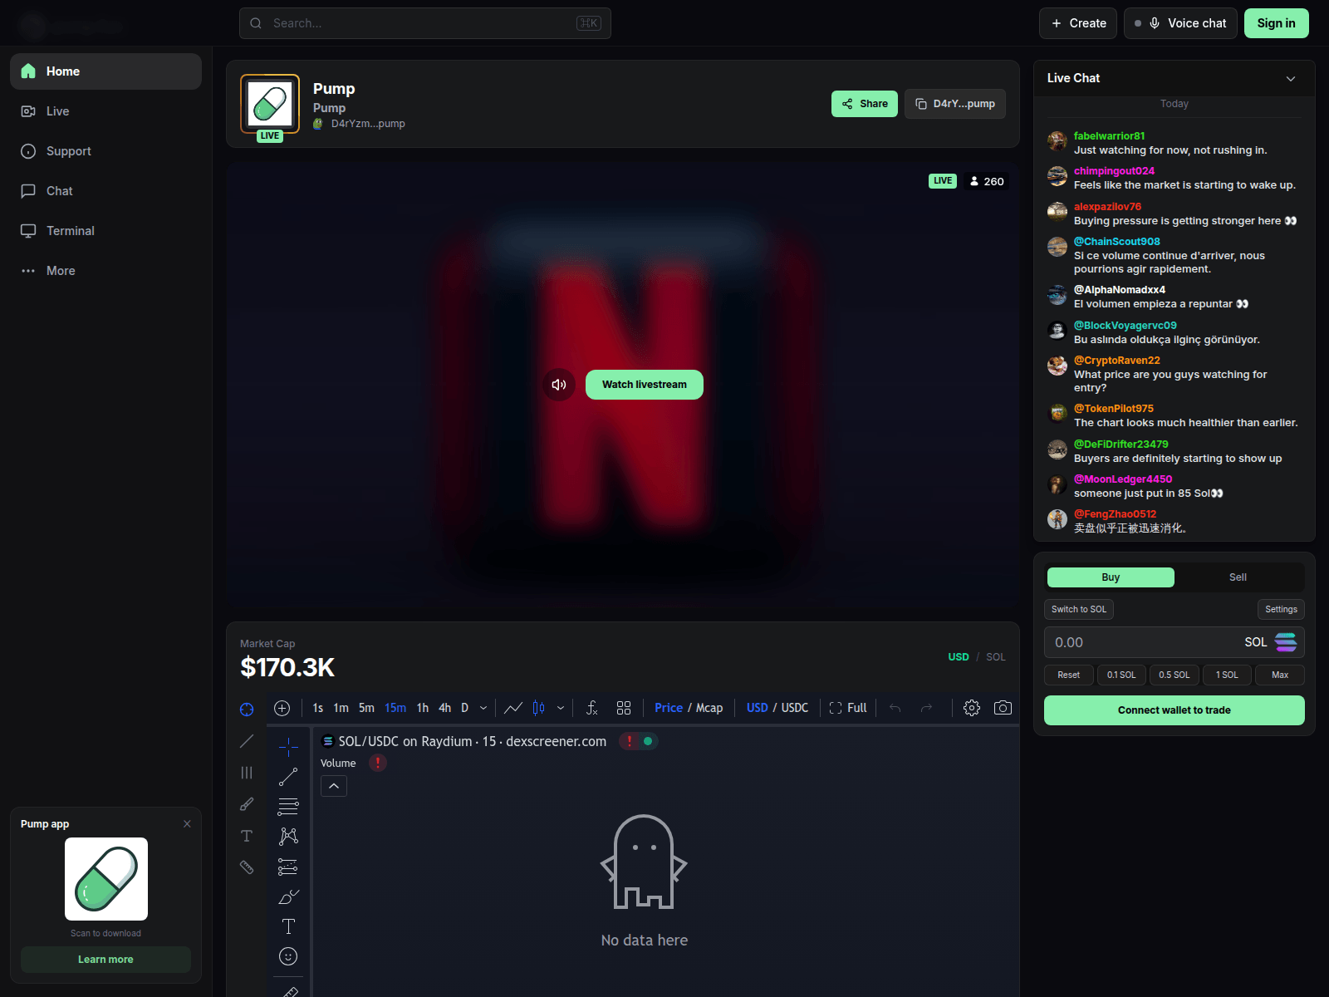Viewport: 1329px width, 997px height.
Task: Open chart layout grid icon
Action: [624, 708]
